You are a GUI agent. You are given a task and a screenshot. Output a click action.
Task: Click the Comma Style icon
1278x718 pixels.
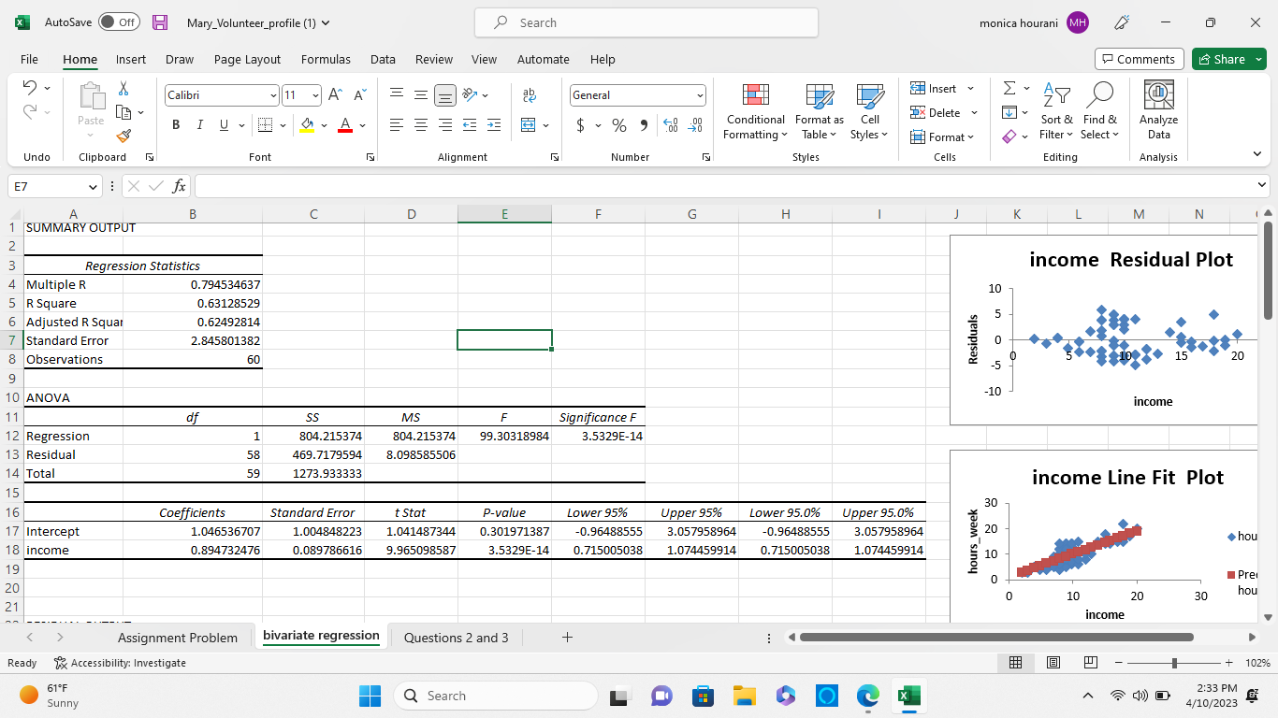point(644,125)
